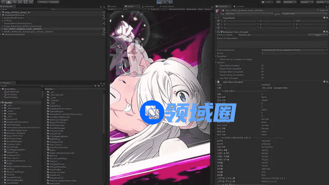Screen dimensions: 329x185
Task: Click Open button for Behavior Tree
Action: click(318, 35)
